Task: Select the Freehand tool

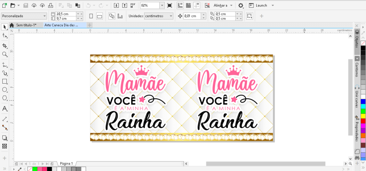Action: (x=5, y=64)
